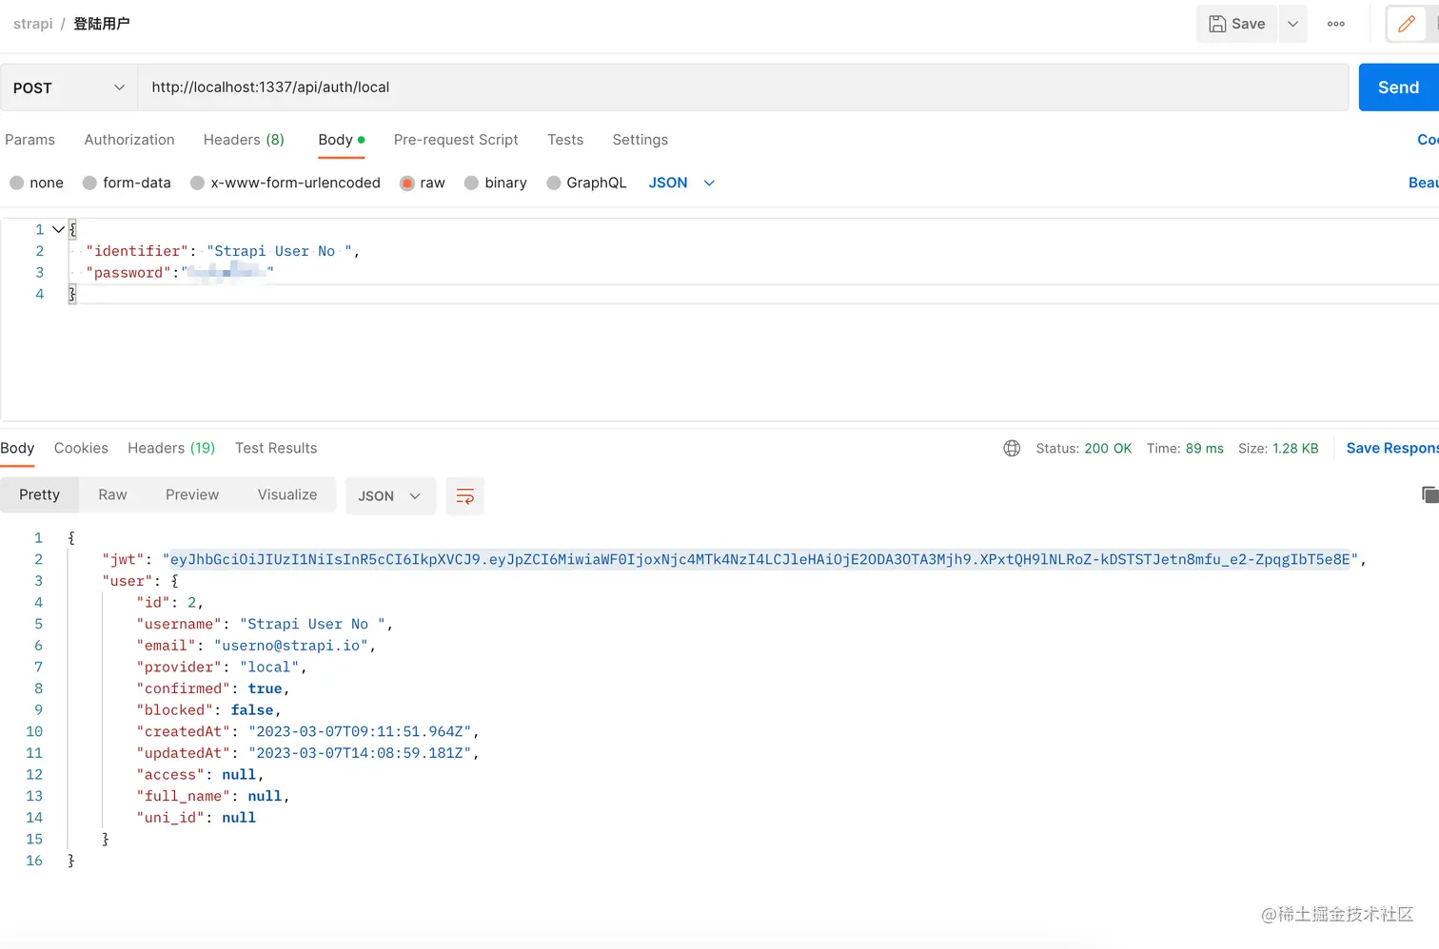Click the globe network info icon
This screenshot has width=1439, height=949.
click(x=1012, y=448)
